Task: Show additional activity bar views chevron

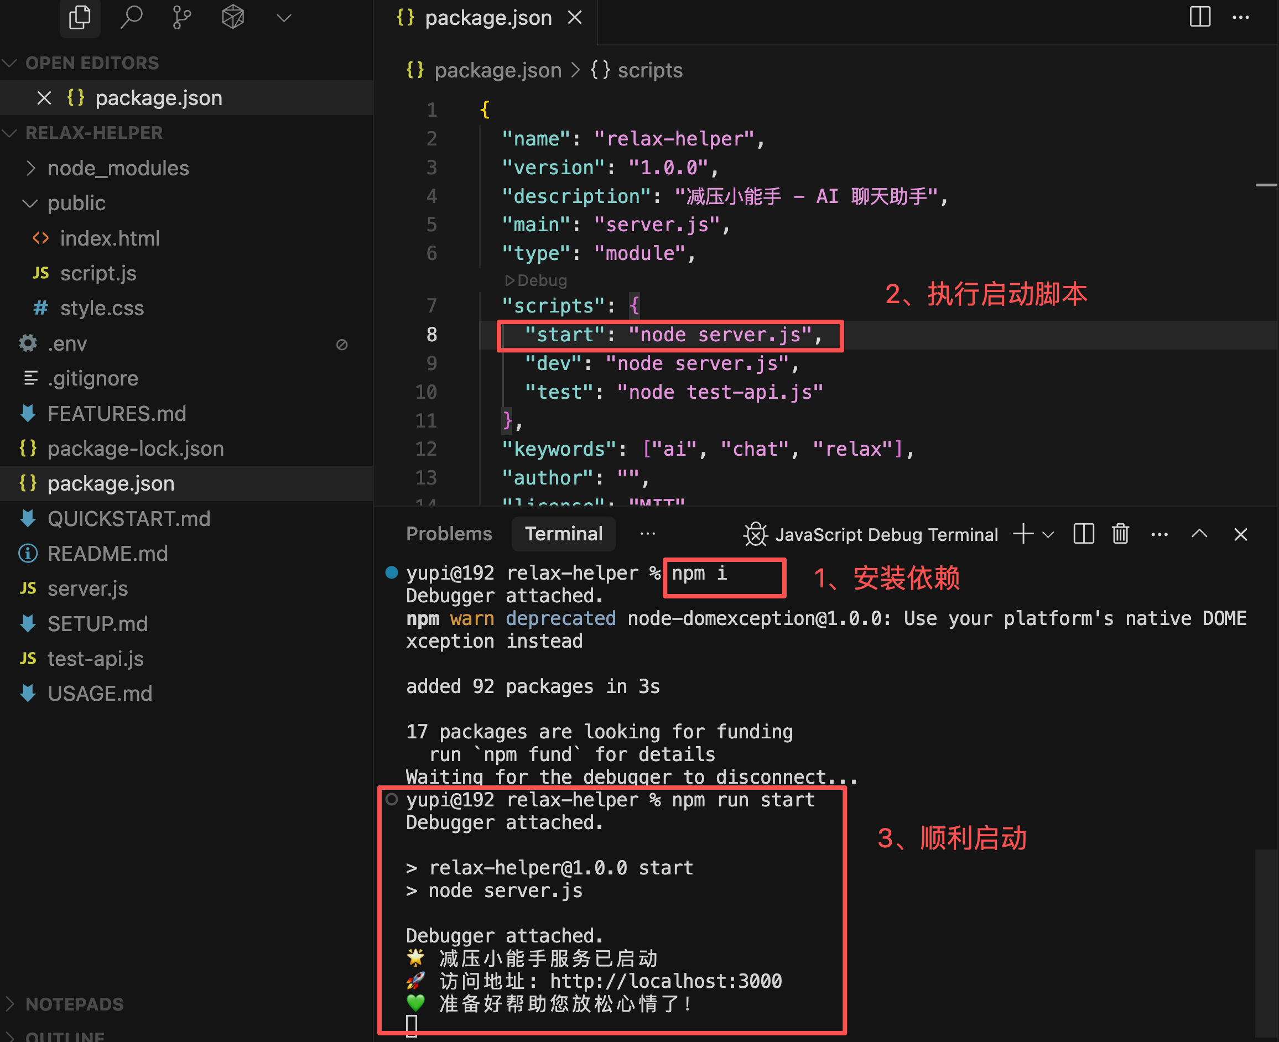Action: (x=283, y=17)
